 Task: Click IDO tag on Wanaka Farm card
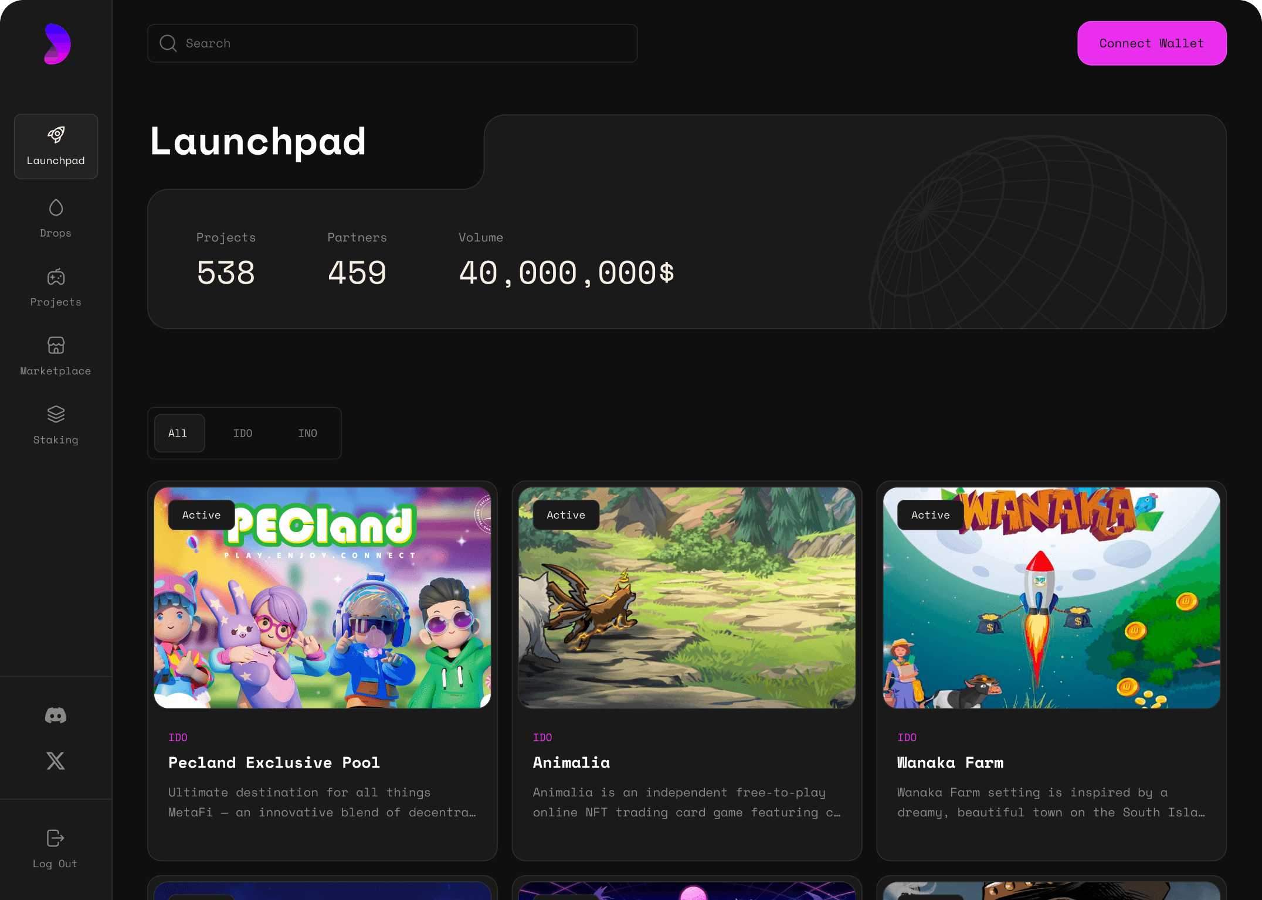(907, 737)
